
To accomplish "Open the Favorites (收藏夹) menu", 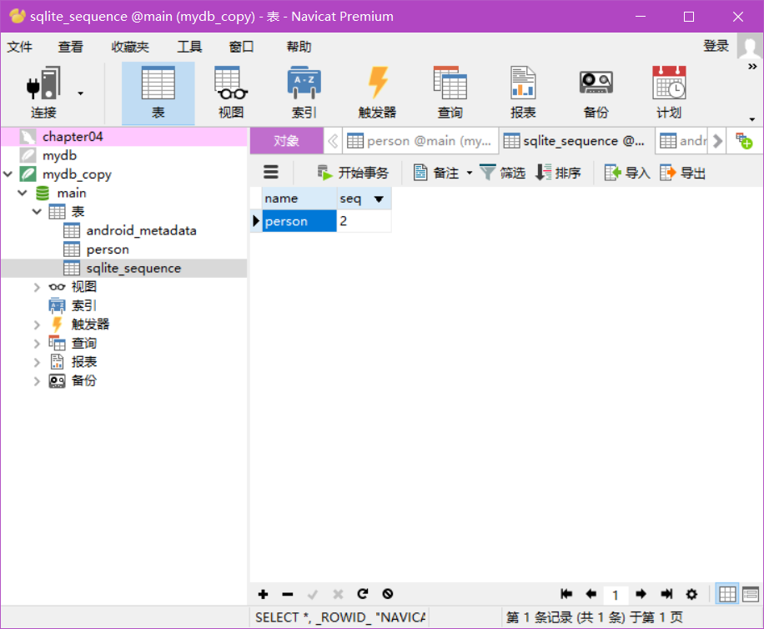I will [130, 47].
